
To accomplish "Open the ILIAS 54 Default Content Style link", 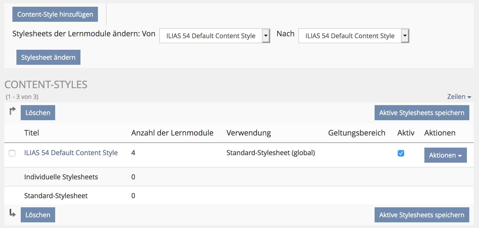I will pyautogui.click(x=71, y=153).
